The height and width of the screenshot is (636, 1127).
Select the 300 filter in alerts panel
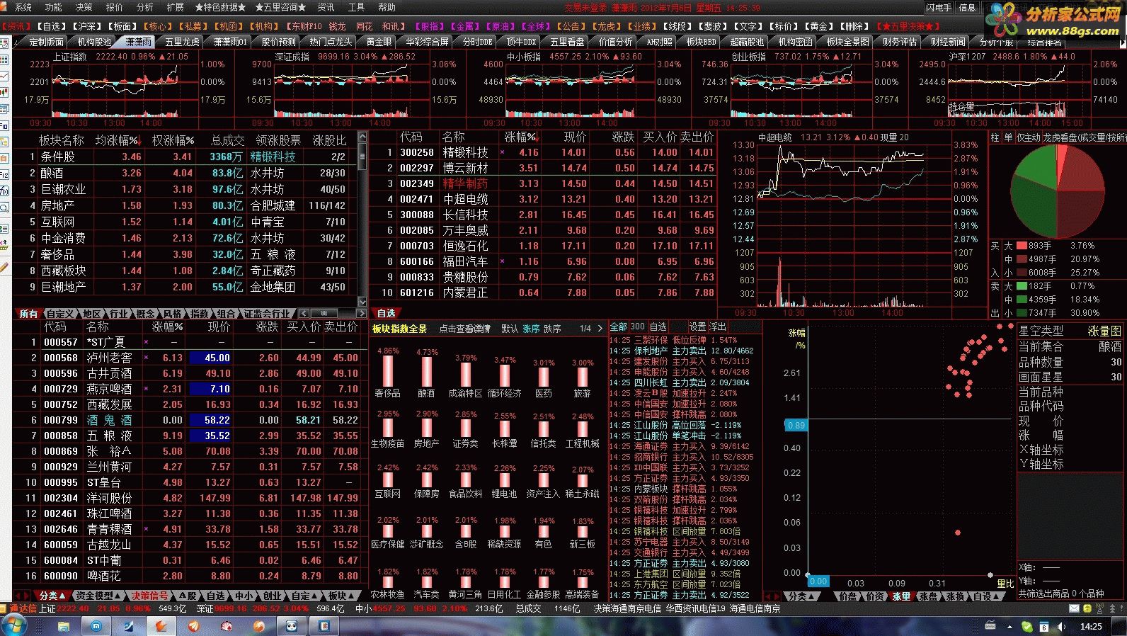637,326
